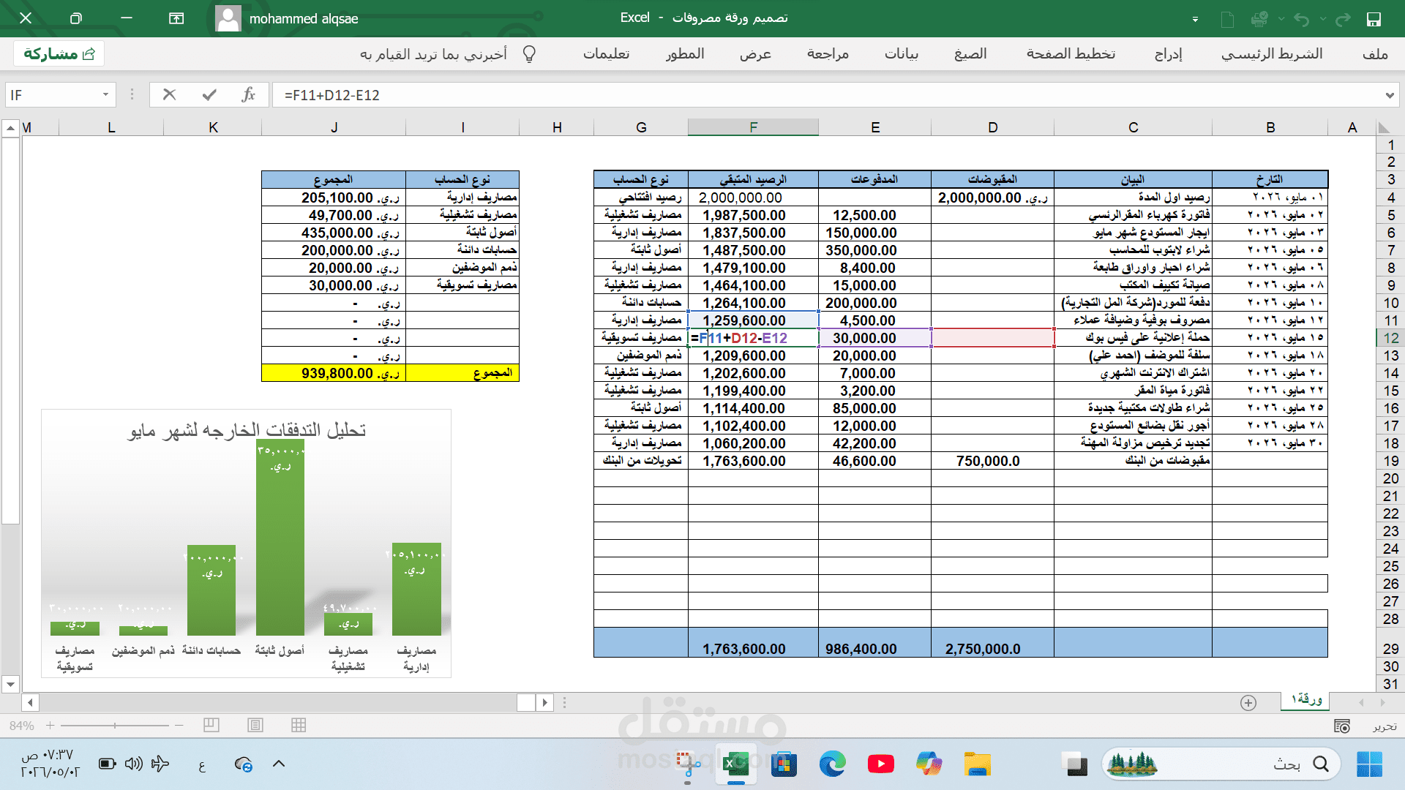The width and height of the screenshot is (1405, 790).
Task: Open the print preview icon in quick access
Action: click(x=1259, y=19)
